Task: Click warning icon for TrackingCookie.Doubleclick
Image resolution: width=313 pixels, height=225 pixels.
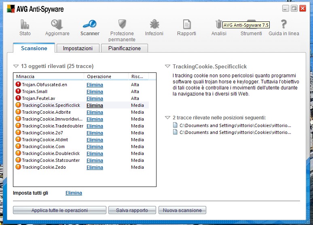Action: click(18, 153)
